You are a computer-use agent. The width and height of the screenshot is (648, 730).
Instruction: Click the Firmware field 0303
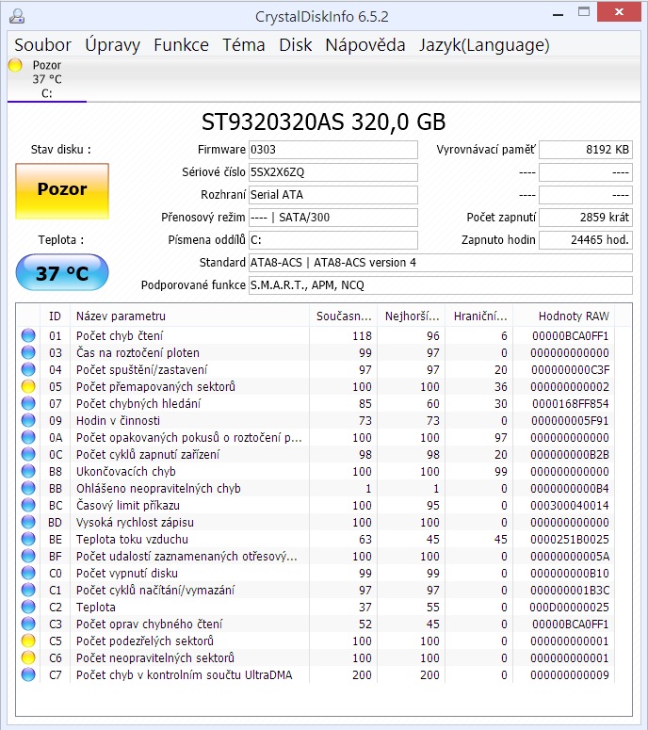pos(332,150)
